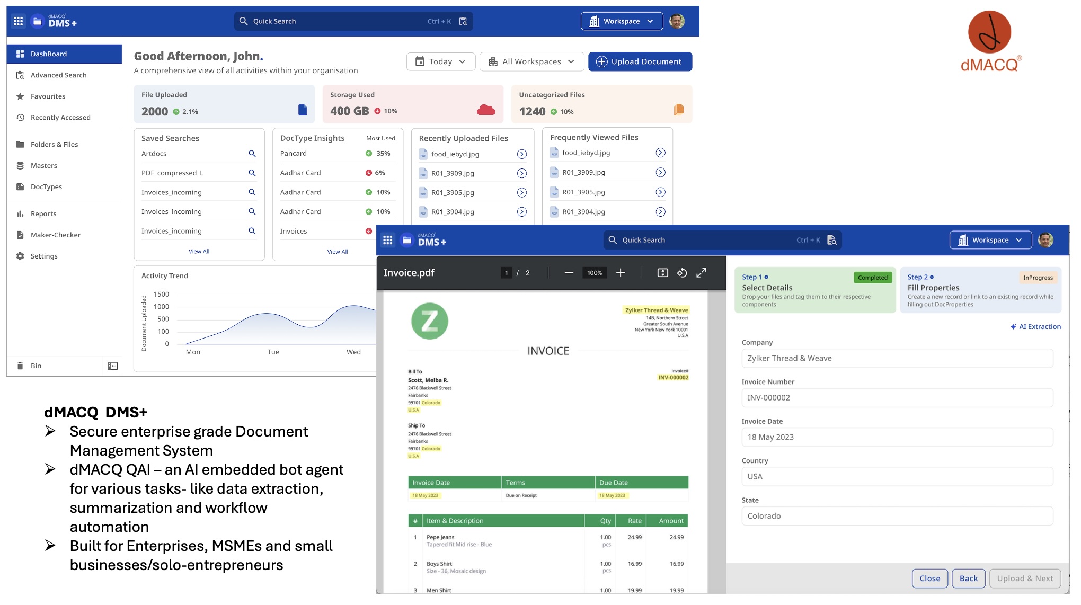Image resolution: width=1081 pixels, height=605 pixels.
Task: Click search icon next to Artdocs
Action: click(x=252, y=154)
